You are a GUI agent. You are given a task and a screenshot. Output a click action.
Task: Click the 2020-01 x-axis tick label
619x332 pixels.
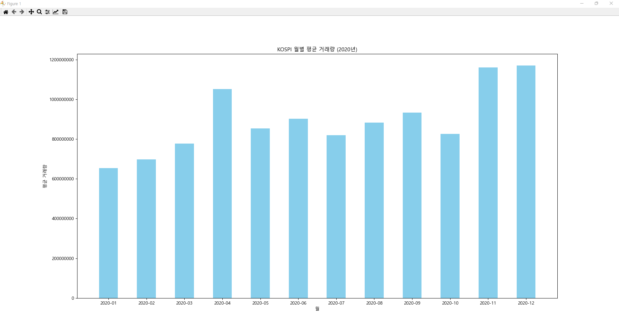(x=108, y=303)
